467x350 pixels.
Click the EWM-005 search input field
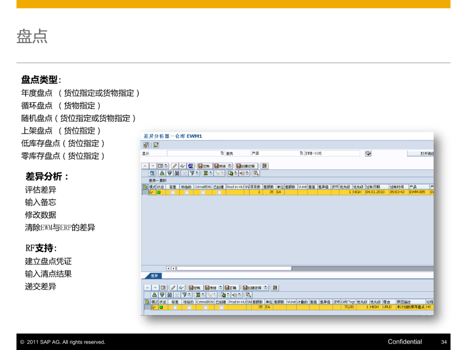(x=332, y=153)
